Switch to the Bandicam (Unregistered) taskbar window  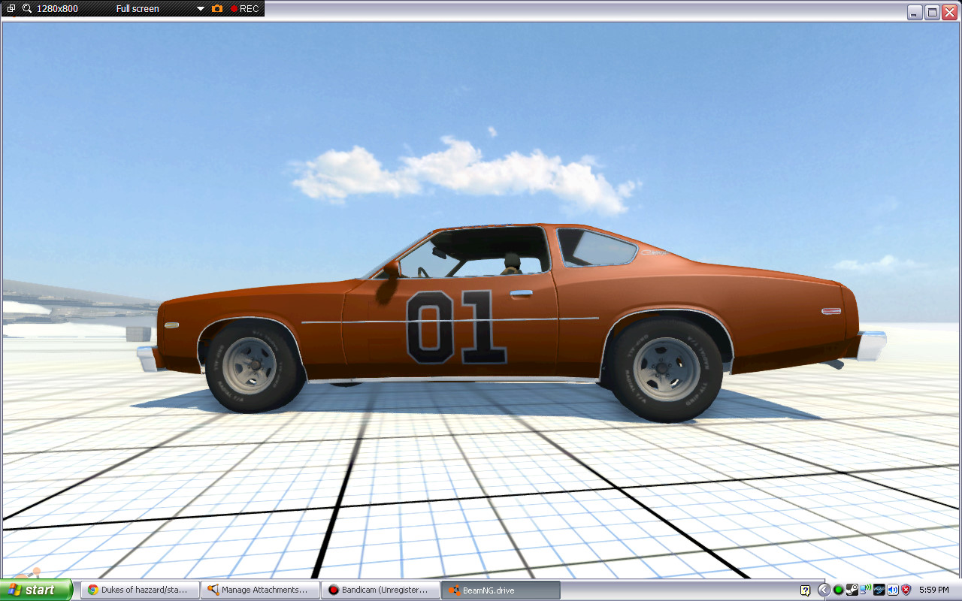tap(381, 590)
